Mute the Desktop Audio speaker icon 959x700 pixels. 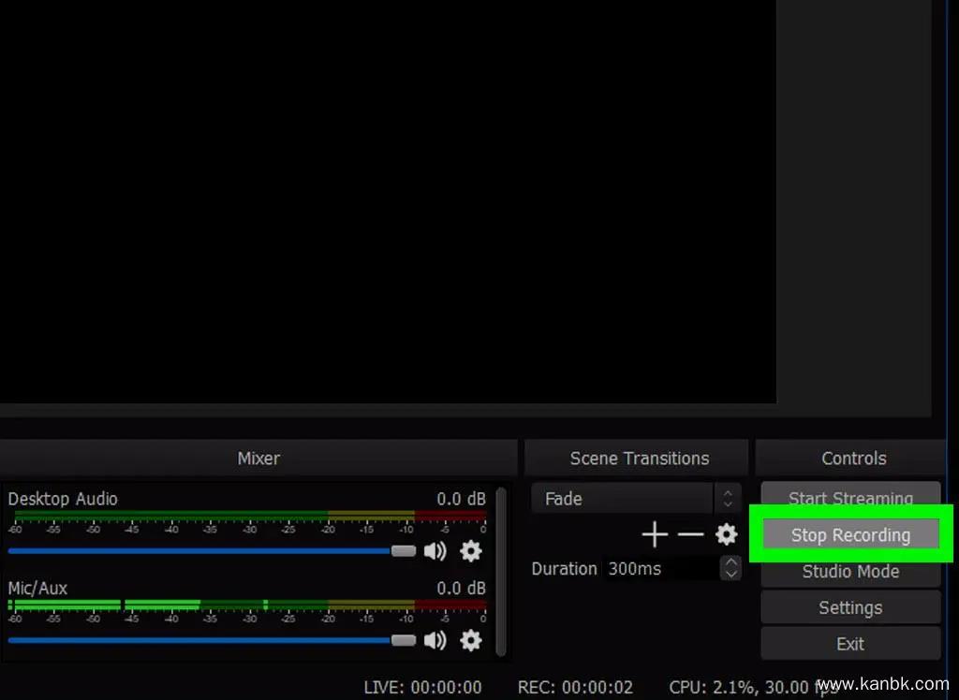point(435,551)
